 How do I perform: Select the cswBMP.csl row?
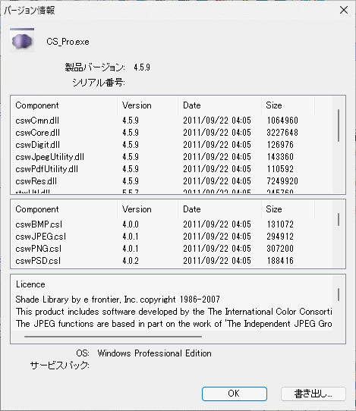coord(172,224)
